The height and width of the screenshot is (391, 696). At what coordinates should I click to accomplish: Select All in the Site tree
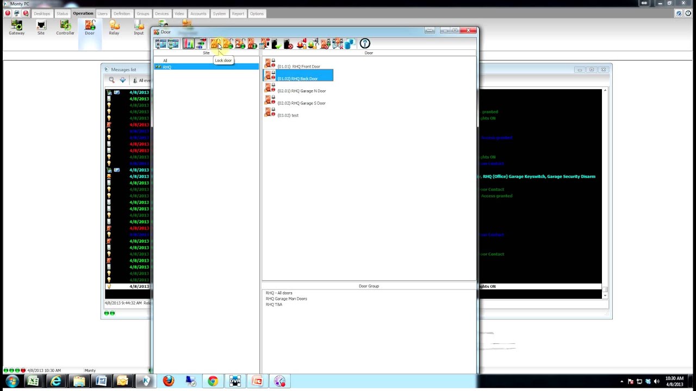point(165,61)
